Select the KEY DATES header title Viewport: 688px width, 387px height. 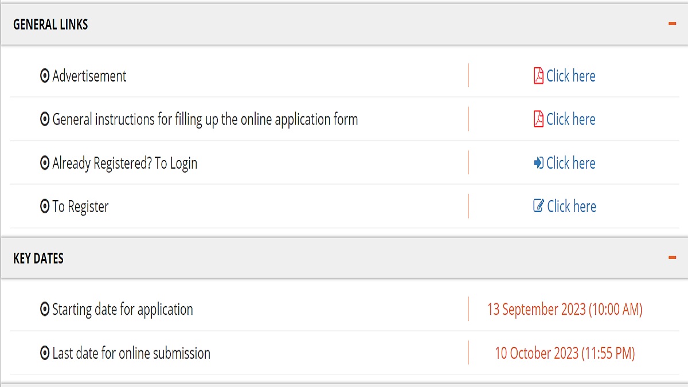pos(38,259)
